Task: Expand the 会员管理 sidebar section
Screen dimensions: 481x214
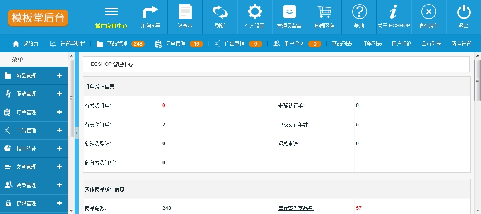Action: pyautogui.click(x=59, y=185)
